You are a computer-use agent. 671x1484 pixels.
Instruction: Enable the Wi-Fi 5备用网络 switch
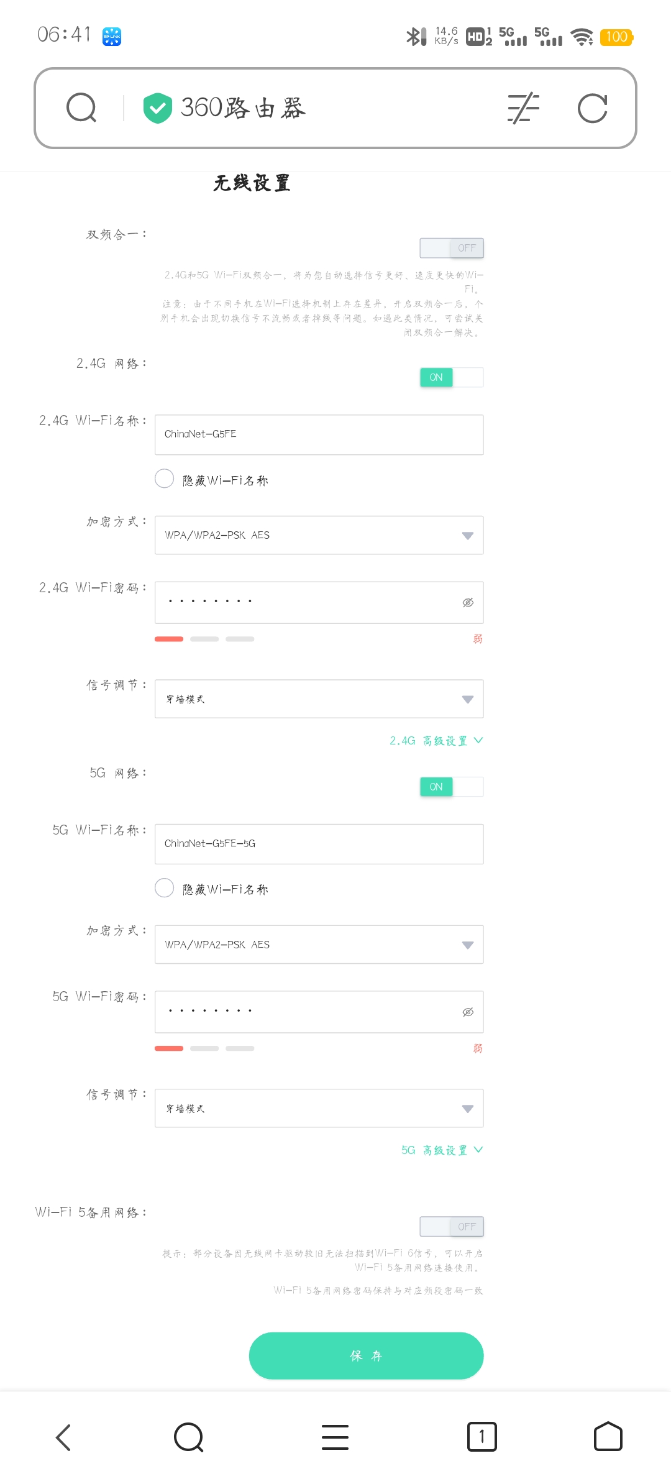(x=452, y=1227)
